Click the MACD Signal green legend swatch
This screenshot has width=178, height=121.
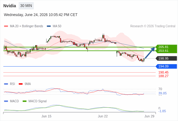(24, 101)
